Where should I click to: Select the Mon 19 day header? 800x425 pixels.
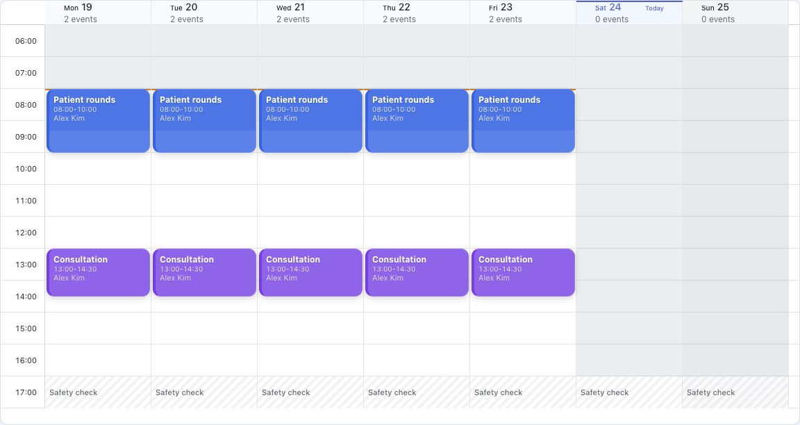tap(98, 12)
